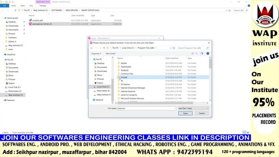Refresh dialog folder listing
The image size is (279, 157).
174,48
